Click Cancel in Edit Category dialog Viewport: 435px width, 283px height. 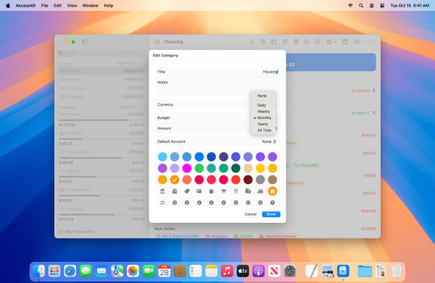[251, 214]
